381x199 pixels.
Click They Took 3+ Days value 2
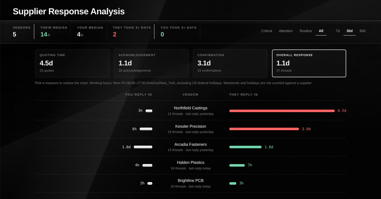[115, 35]
